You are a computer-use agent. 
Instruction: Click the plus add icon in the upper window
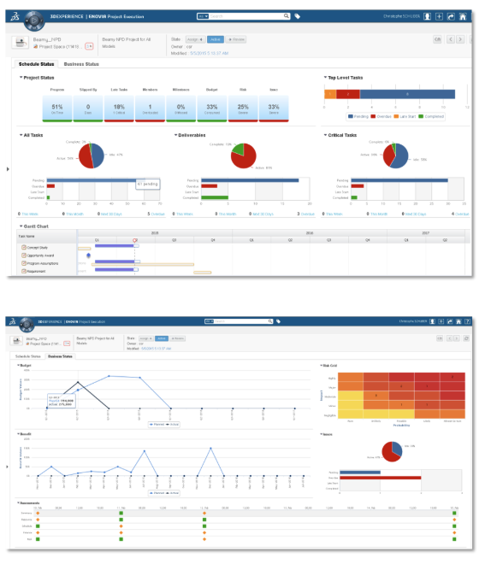point(439,16)
